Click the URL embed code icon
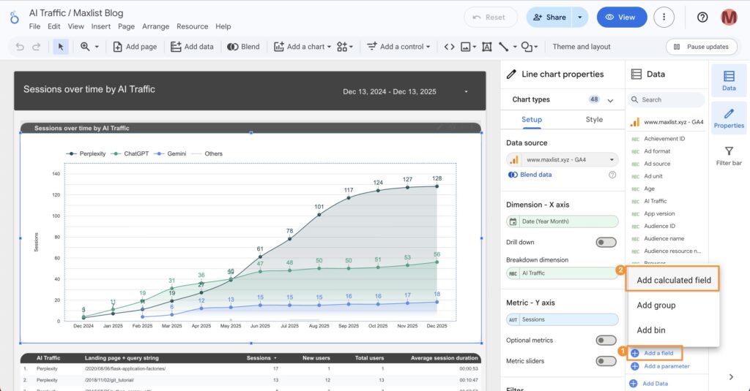This screenshot has height=391, width=750. [x=449, y=47]
